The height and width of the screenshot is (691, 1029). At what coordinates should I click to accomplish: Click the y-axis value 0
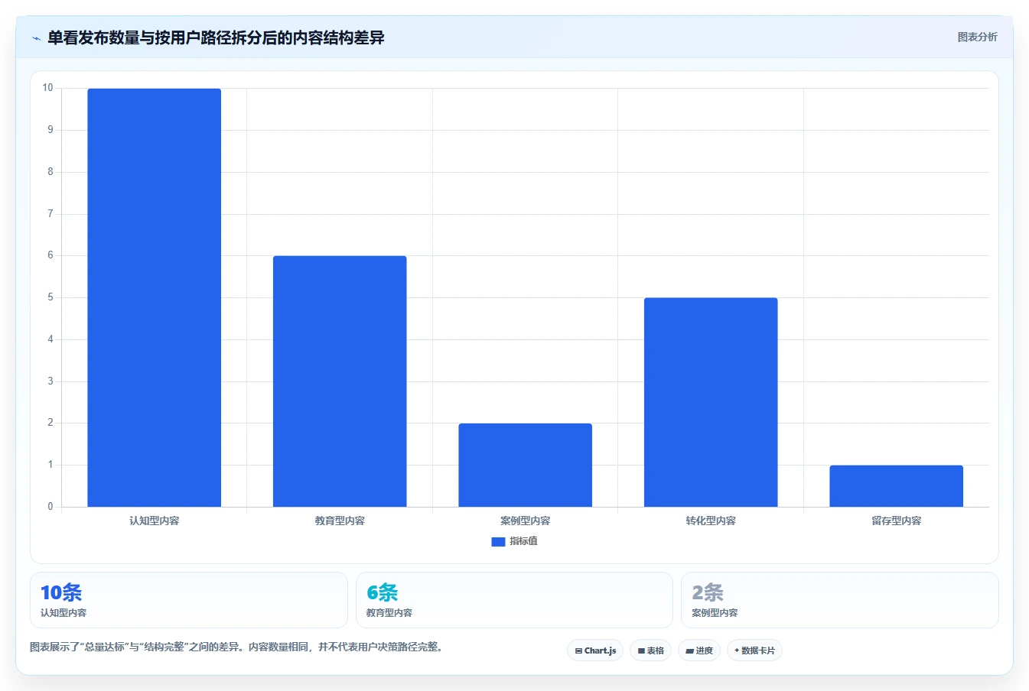point(50,506)
